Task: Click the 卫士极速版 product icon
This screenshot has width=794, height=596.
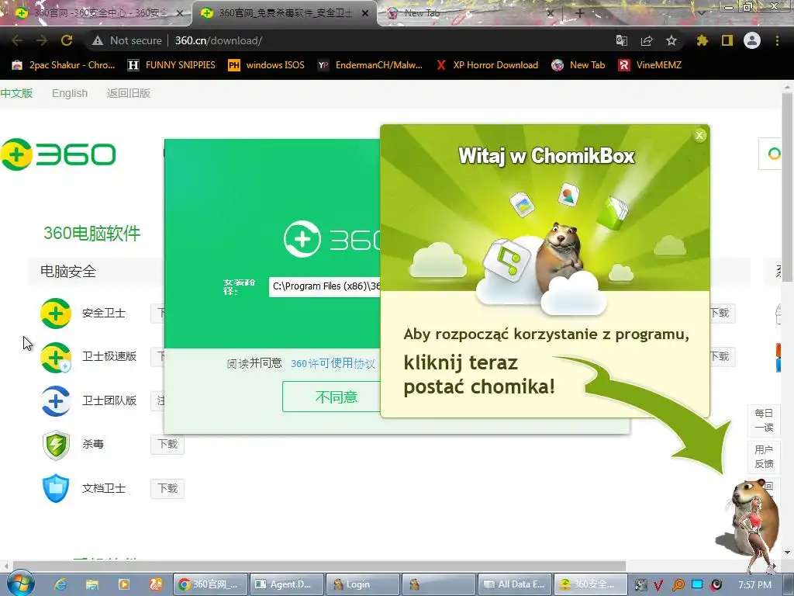Action: [56, 357]
